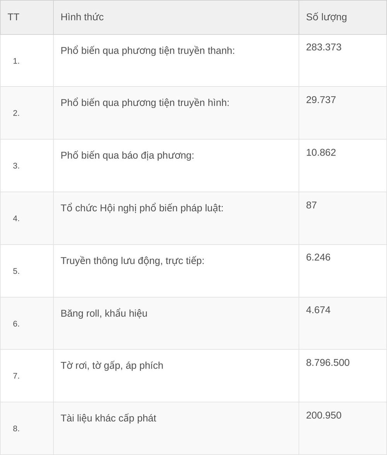Click the value 10.862
The width and height of the screenshot is (387, 455).
coord(321,152)
